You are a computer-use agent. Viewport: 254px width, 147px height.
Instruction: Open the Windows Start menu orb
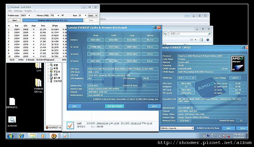pyautogui.click(x=10, y=136)
